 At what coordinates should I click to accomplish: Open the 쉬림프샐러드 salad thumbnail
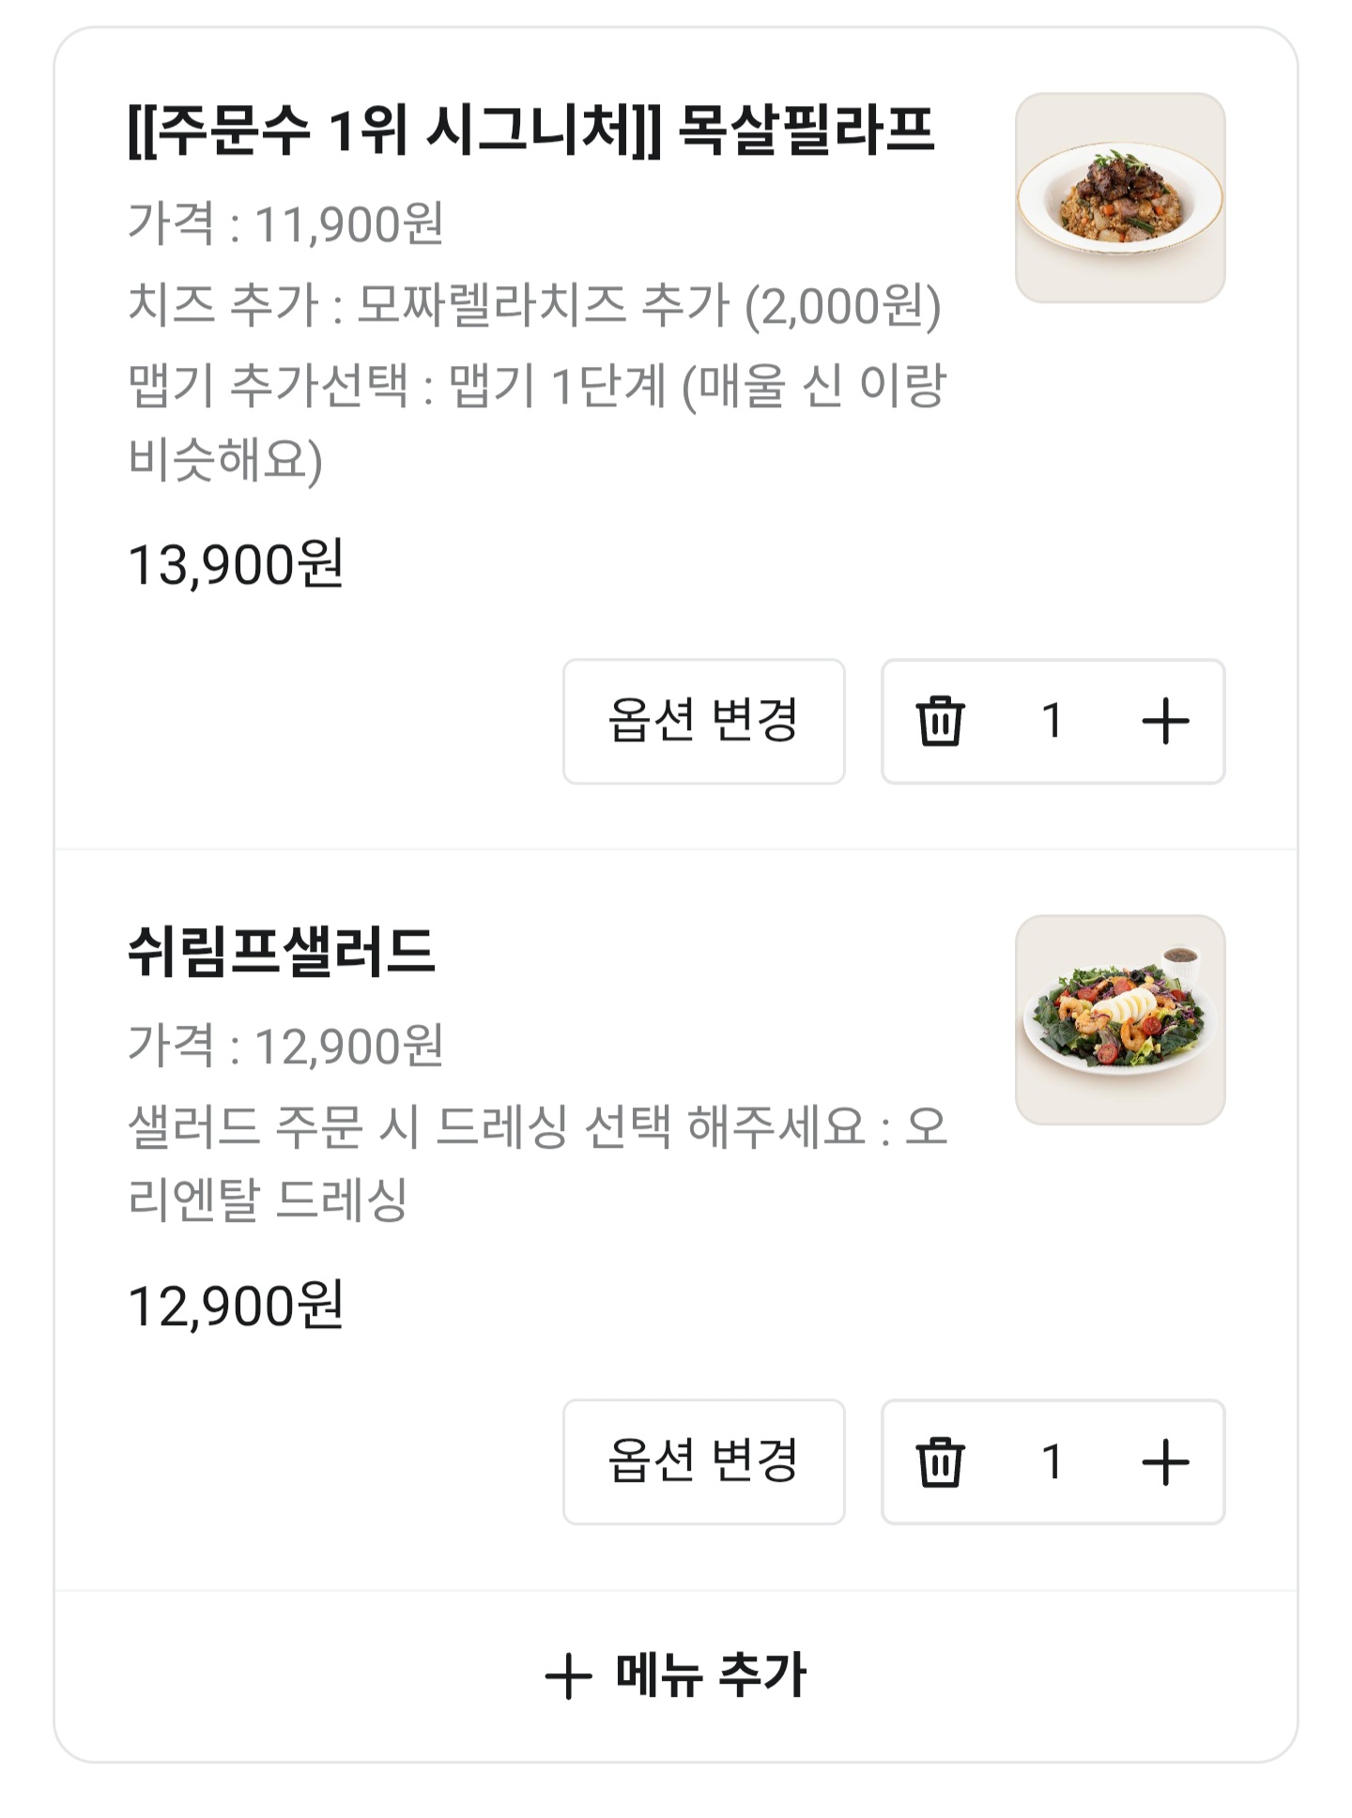tap(1120, 1020)
